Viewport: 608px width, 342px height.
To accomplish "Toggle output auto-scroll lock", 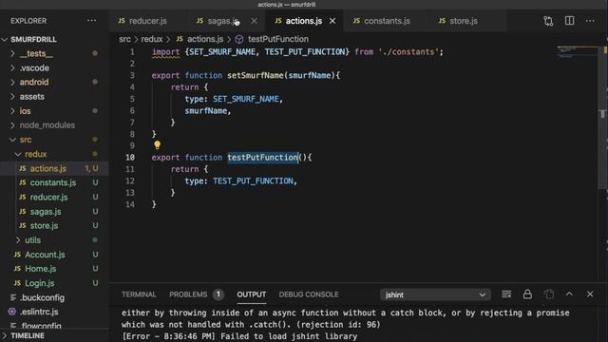I will click(x=527, y=294).
